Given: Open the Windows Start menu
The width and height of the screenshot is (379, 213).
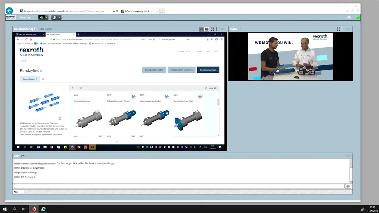Looking at the screenshot, I should coord(4,209).
